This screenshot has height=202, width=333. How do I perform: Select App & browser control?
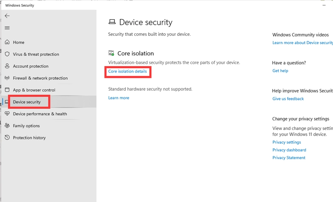point(34,90)
